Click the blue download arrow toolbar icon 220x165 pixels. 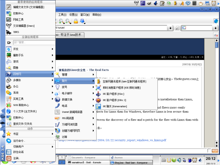tap(82, 21)
